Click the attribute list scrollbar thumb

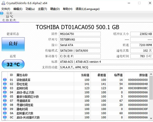(151, 88)
